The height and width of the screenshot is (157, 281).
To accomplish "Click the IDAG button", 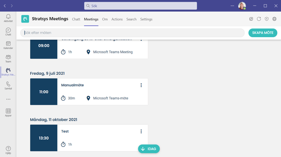I will 149,149.
